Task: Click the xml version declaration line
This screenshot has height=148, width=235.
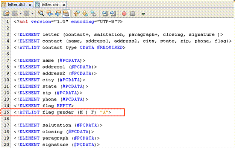Action: pos(68,21)
